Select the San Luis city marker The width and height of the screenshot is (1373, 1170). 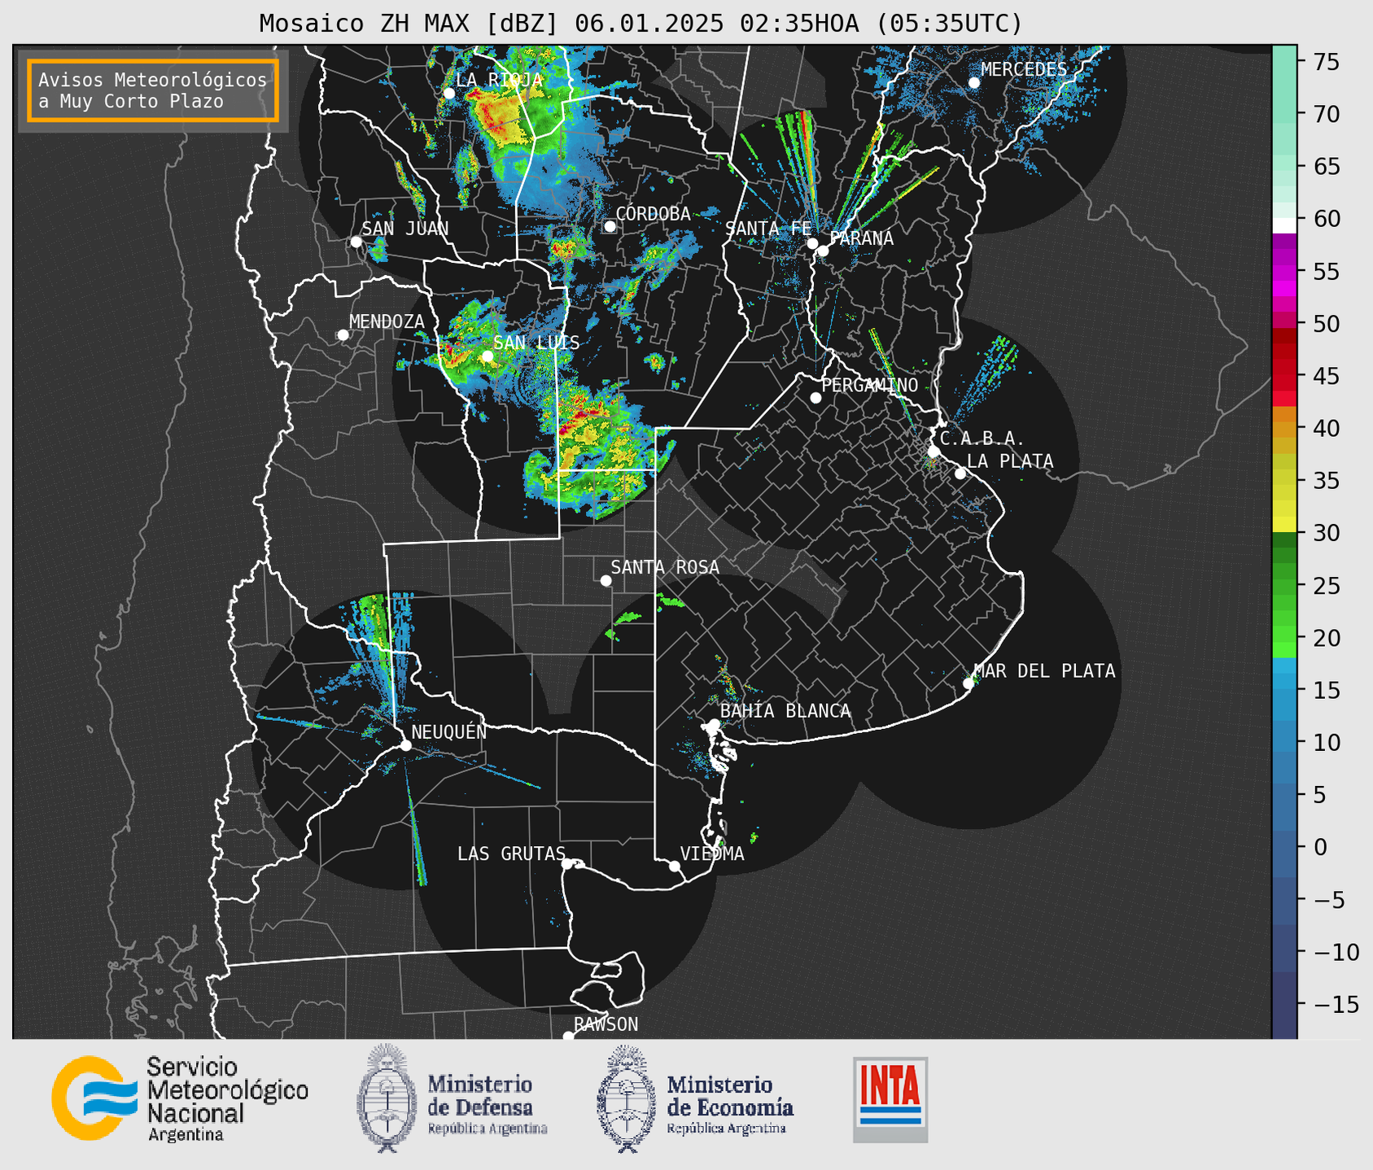point(488,356)
